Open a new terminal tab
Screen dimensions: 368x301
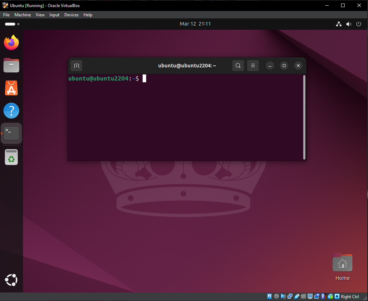tap(76, 65)
